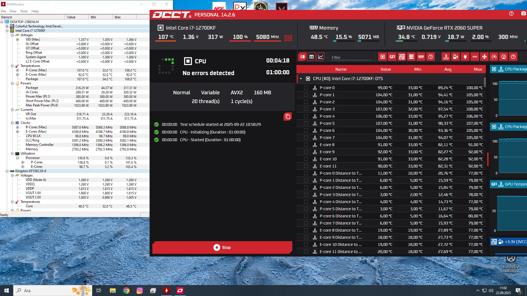Collapse the Intel Core i7 12700KF tree node
Image resolution: width=527 pixels, height=296 pixels.
point(7,31)
